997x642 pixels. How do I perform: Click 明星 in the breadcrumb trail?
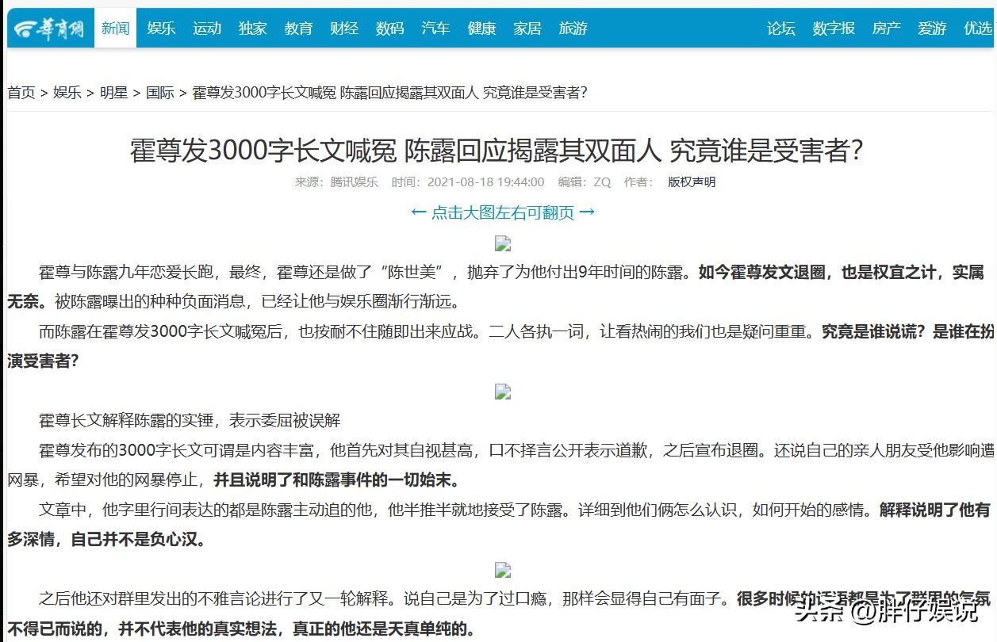[x=113, y=93]
